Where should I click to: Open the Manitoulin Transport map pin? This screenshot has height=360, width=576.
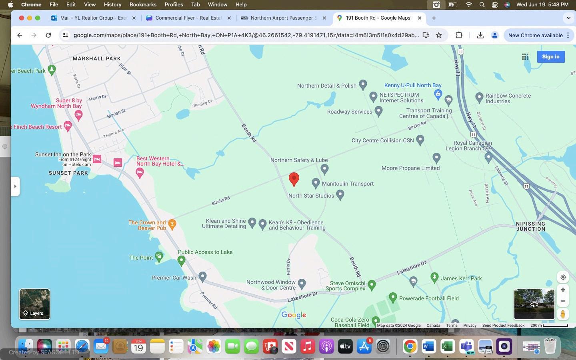point(316,183)
